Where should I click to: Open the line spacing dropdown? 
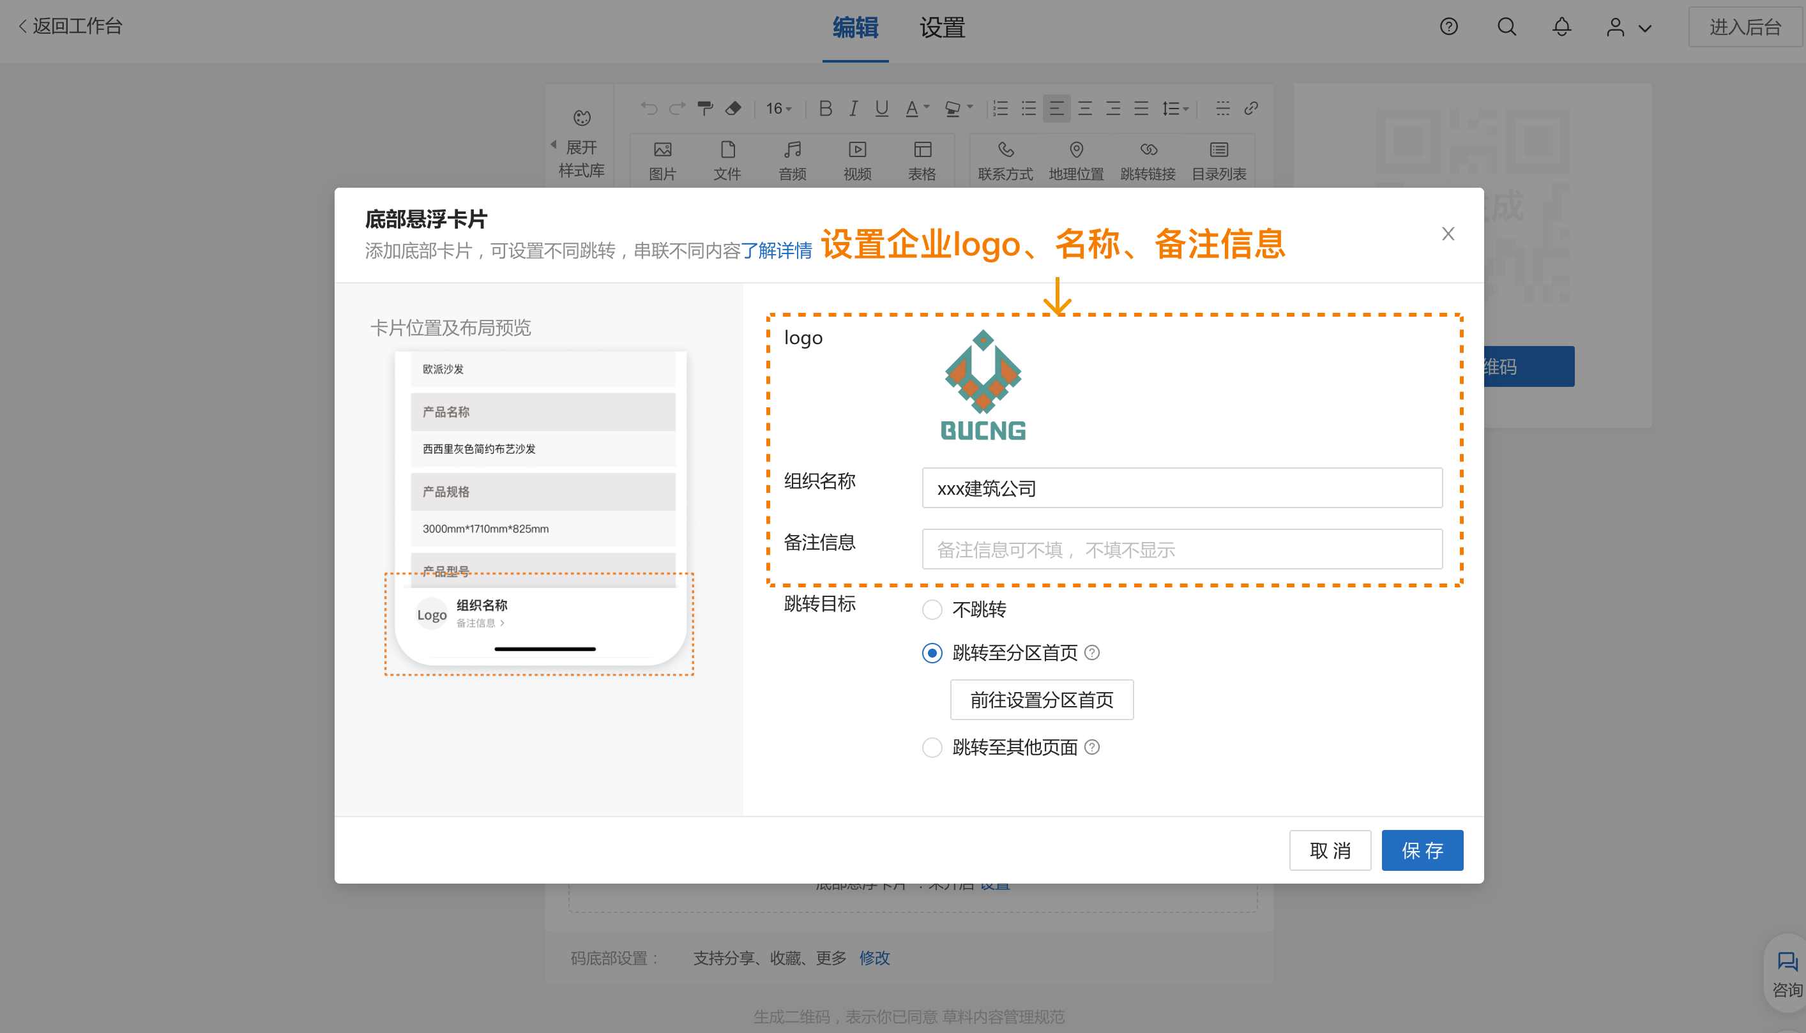pos(1175,108)
